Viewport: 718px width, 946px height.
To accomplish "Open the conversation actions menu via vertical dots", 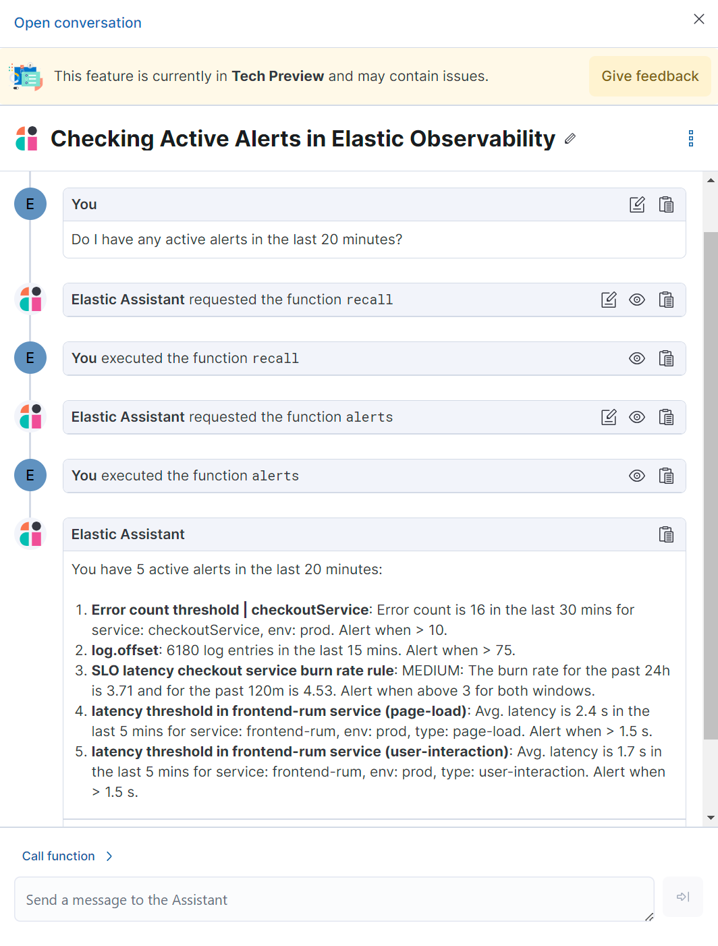I will (691, 138).
